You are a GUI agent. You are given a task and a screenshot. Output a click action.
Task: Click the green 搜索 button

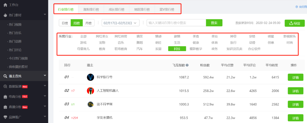[214, 23]
